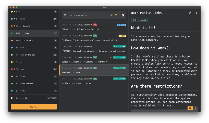Open the Public Links - How it works note
The height and width of the screenshot is (123, 209).
pos(94,81)
